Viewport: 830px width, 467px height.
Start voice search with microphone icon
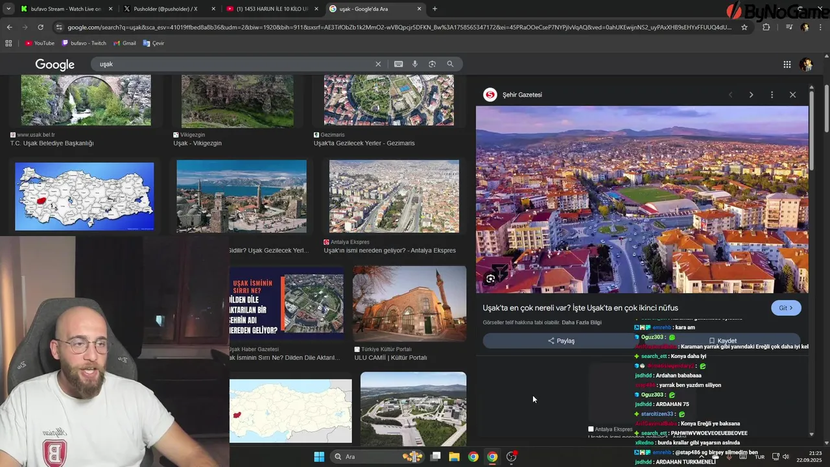coord(415,64)
